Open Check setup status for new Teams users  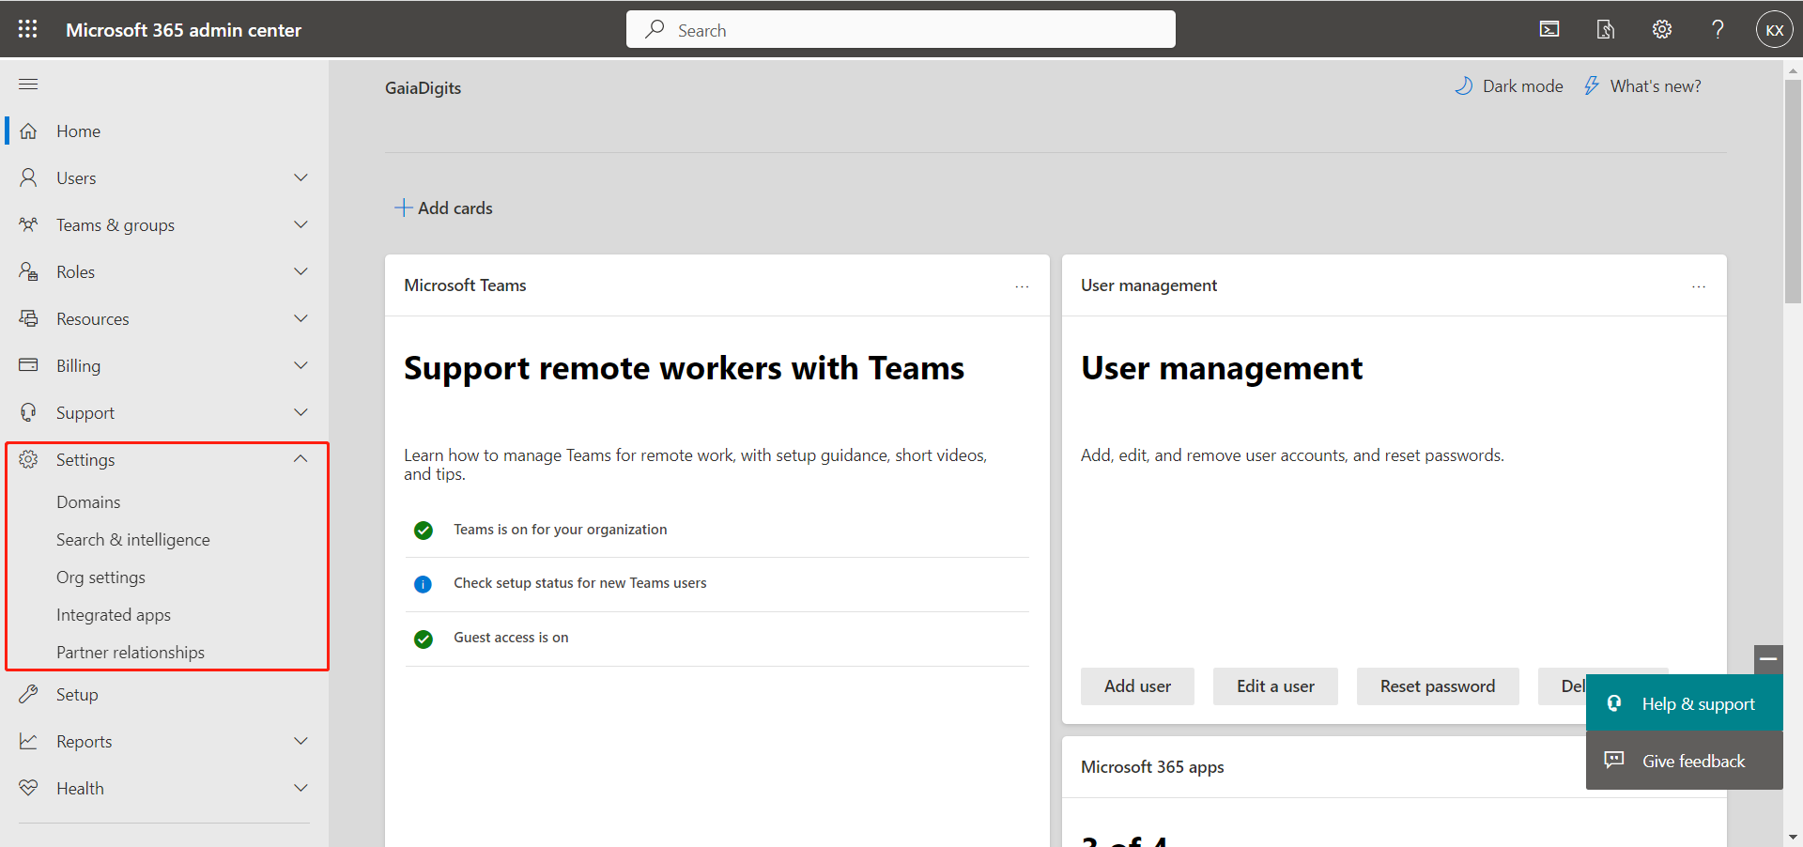(579, 583)
